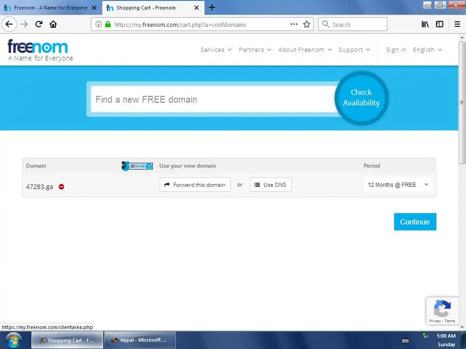Screen dimensions: 466x349
Task: Open the reCAPTCHA badge
Action: point(442,311)
